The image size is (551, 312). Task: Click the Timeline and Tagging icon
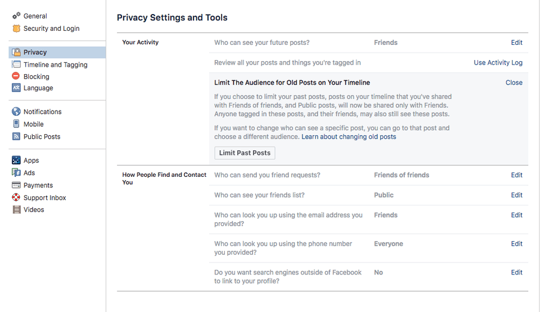click(16, 65)
